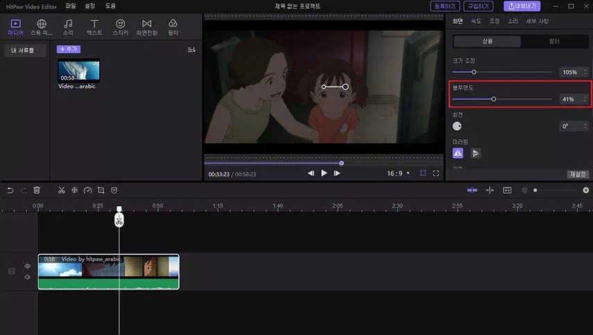Screen dimensions: 593x335
Task: Fit timeline to window icon
Action: click(x=507, y=190)
